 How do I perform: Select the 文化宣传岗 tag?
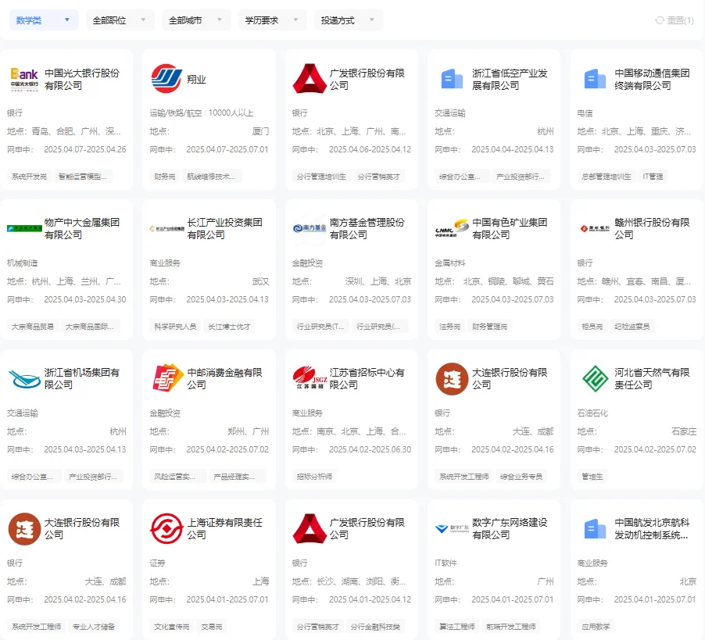(172, 627)
